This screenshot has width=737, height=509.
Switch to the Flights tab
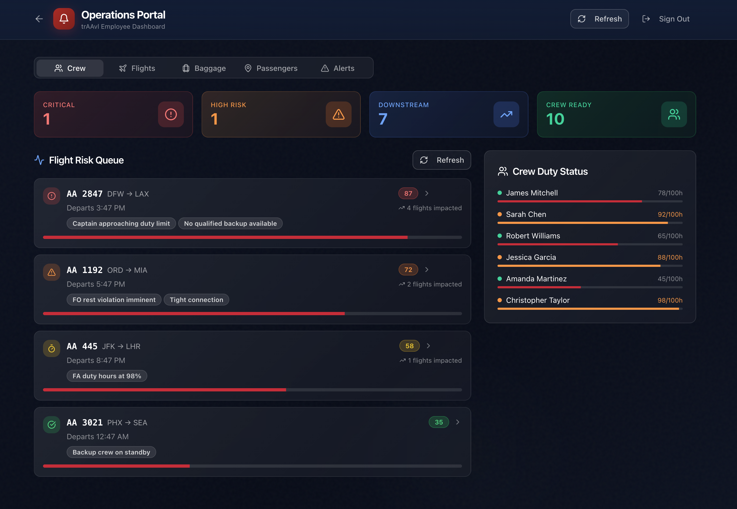click(137, 68)
